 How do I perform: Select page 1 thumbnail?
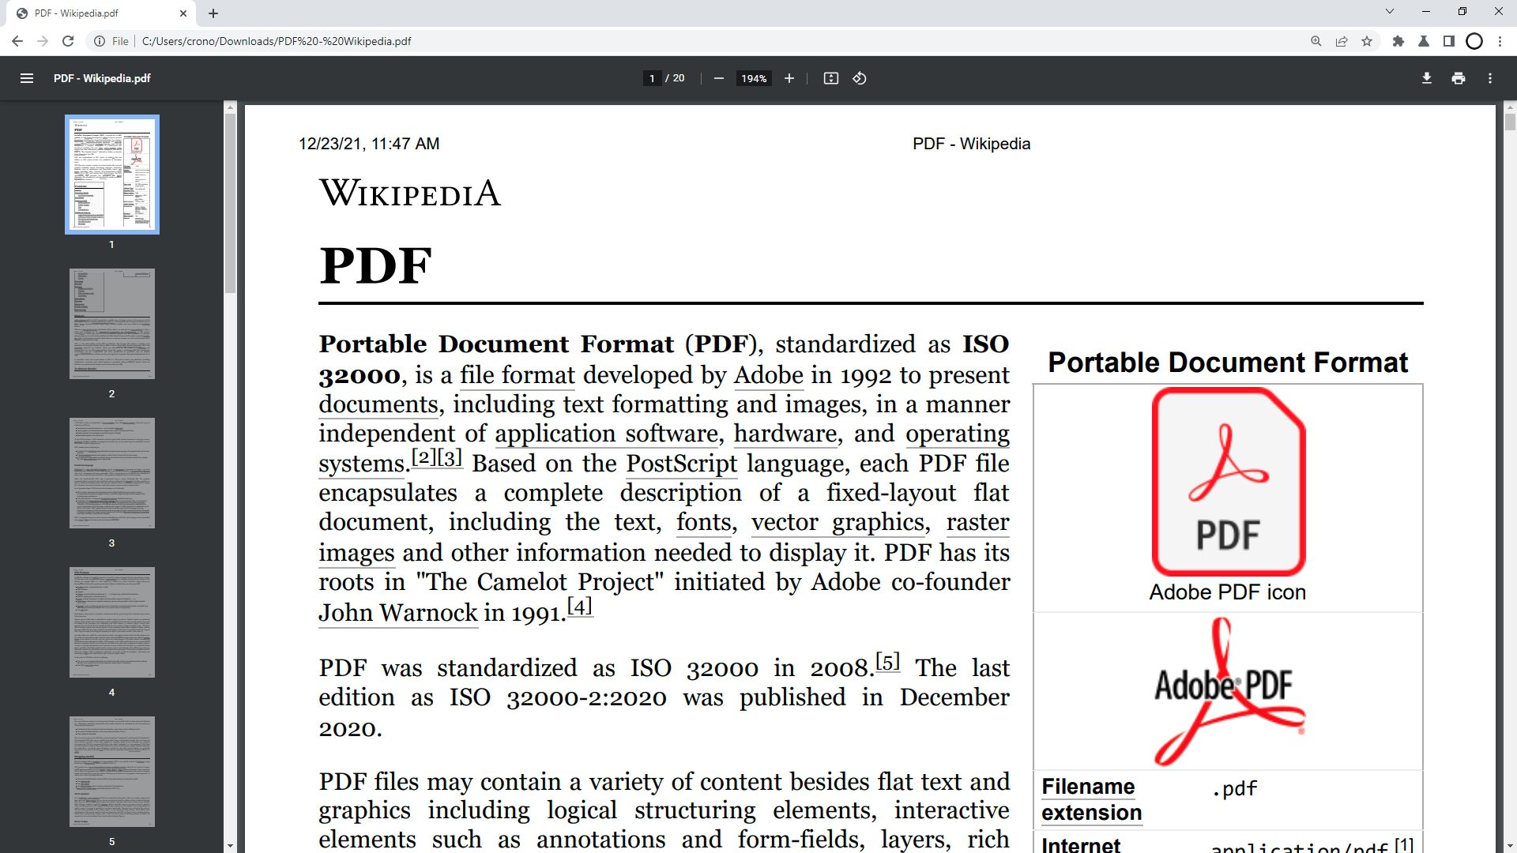(111, 175)
